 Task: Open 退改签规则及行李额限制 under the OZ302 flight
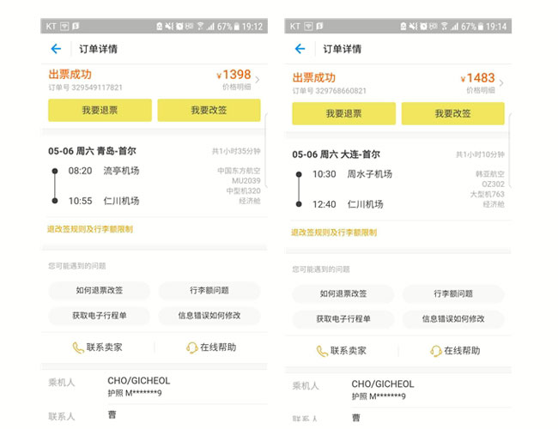click(x=334, y=232)
